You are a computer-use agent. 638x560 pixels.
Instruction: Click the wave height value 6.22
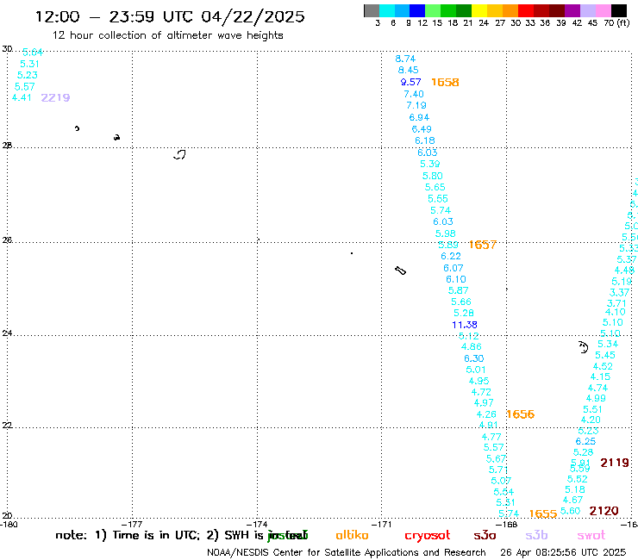pyautogui.click(x=451, y=256)
